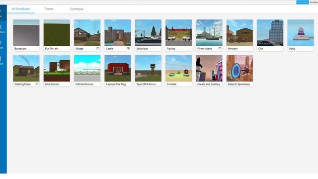Image resolution: width=318 pixels, height=179 pixels.
Task: Pick the Team/FFA Arena template thumbnail
Action: pyautogui.click(x=148, y=69)
